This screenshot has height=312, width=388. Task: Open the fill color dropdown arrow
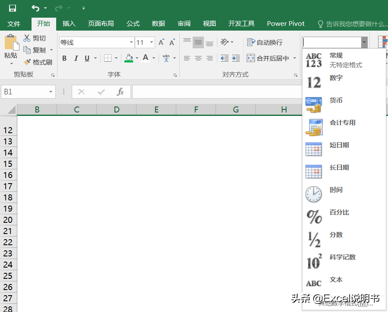pos(137,58)
